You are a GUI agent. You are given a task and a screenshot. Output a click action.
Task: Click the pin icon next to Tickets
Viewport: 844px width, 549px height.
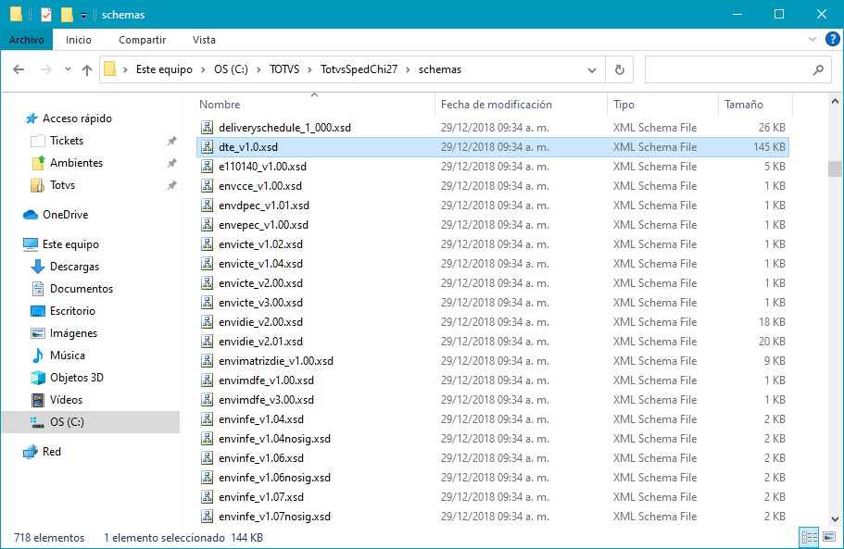click(x=171, y=141)
